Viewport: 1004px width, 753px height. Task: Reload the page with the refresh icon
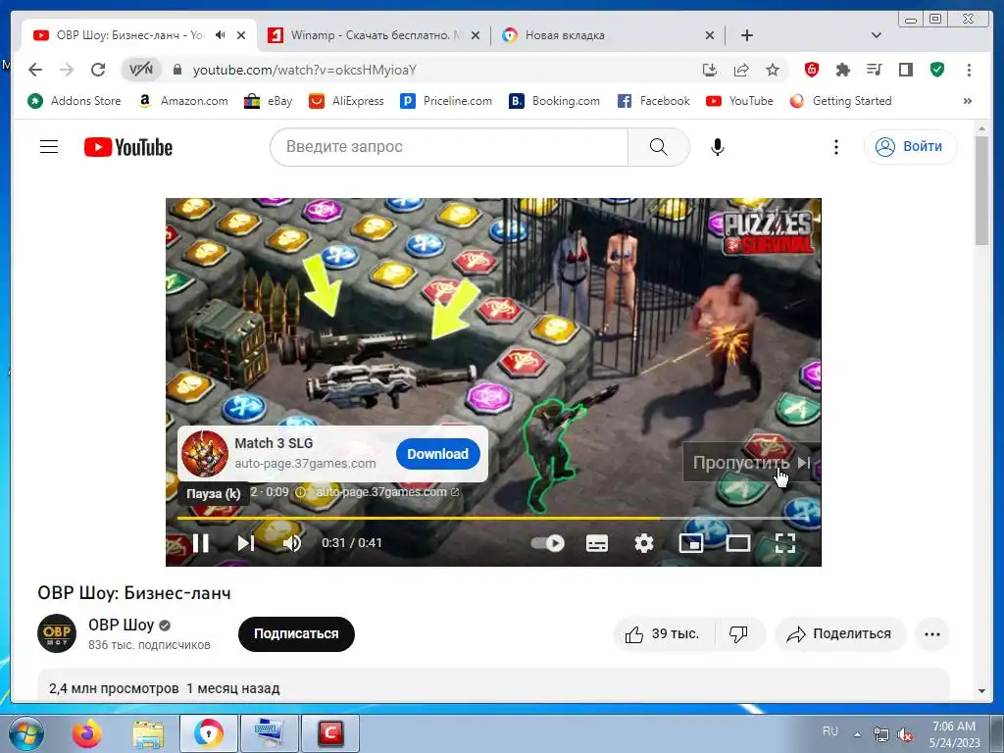98,70
